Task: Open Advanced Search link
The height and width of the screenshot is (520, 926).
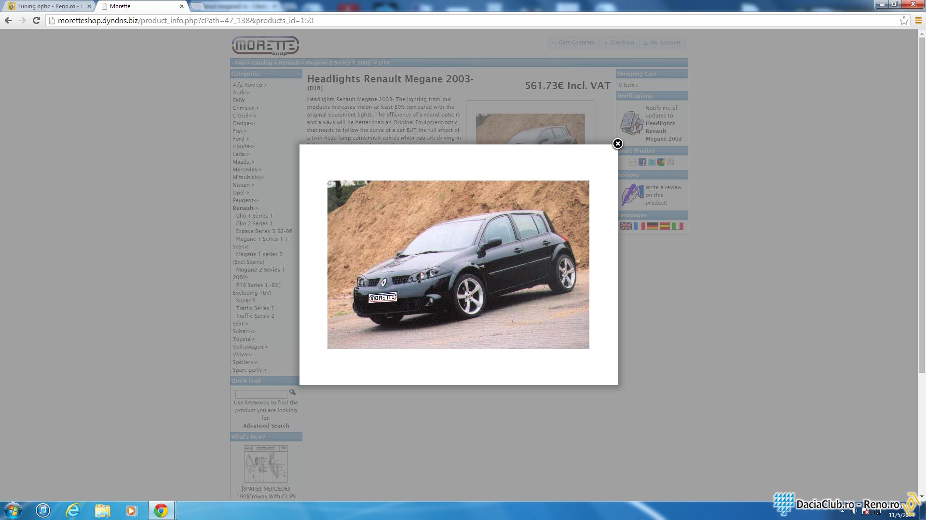Action: [x=266, y=426]
